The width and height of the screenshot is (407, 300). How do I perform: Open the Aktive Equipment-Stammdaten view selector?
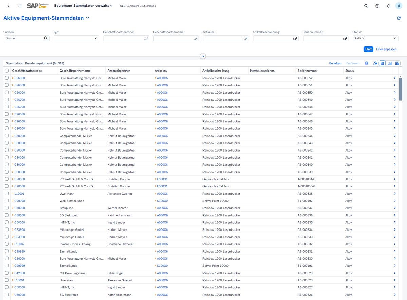click(88, 18)
